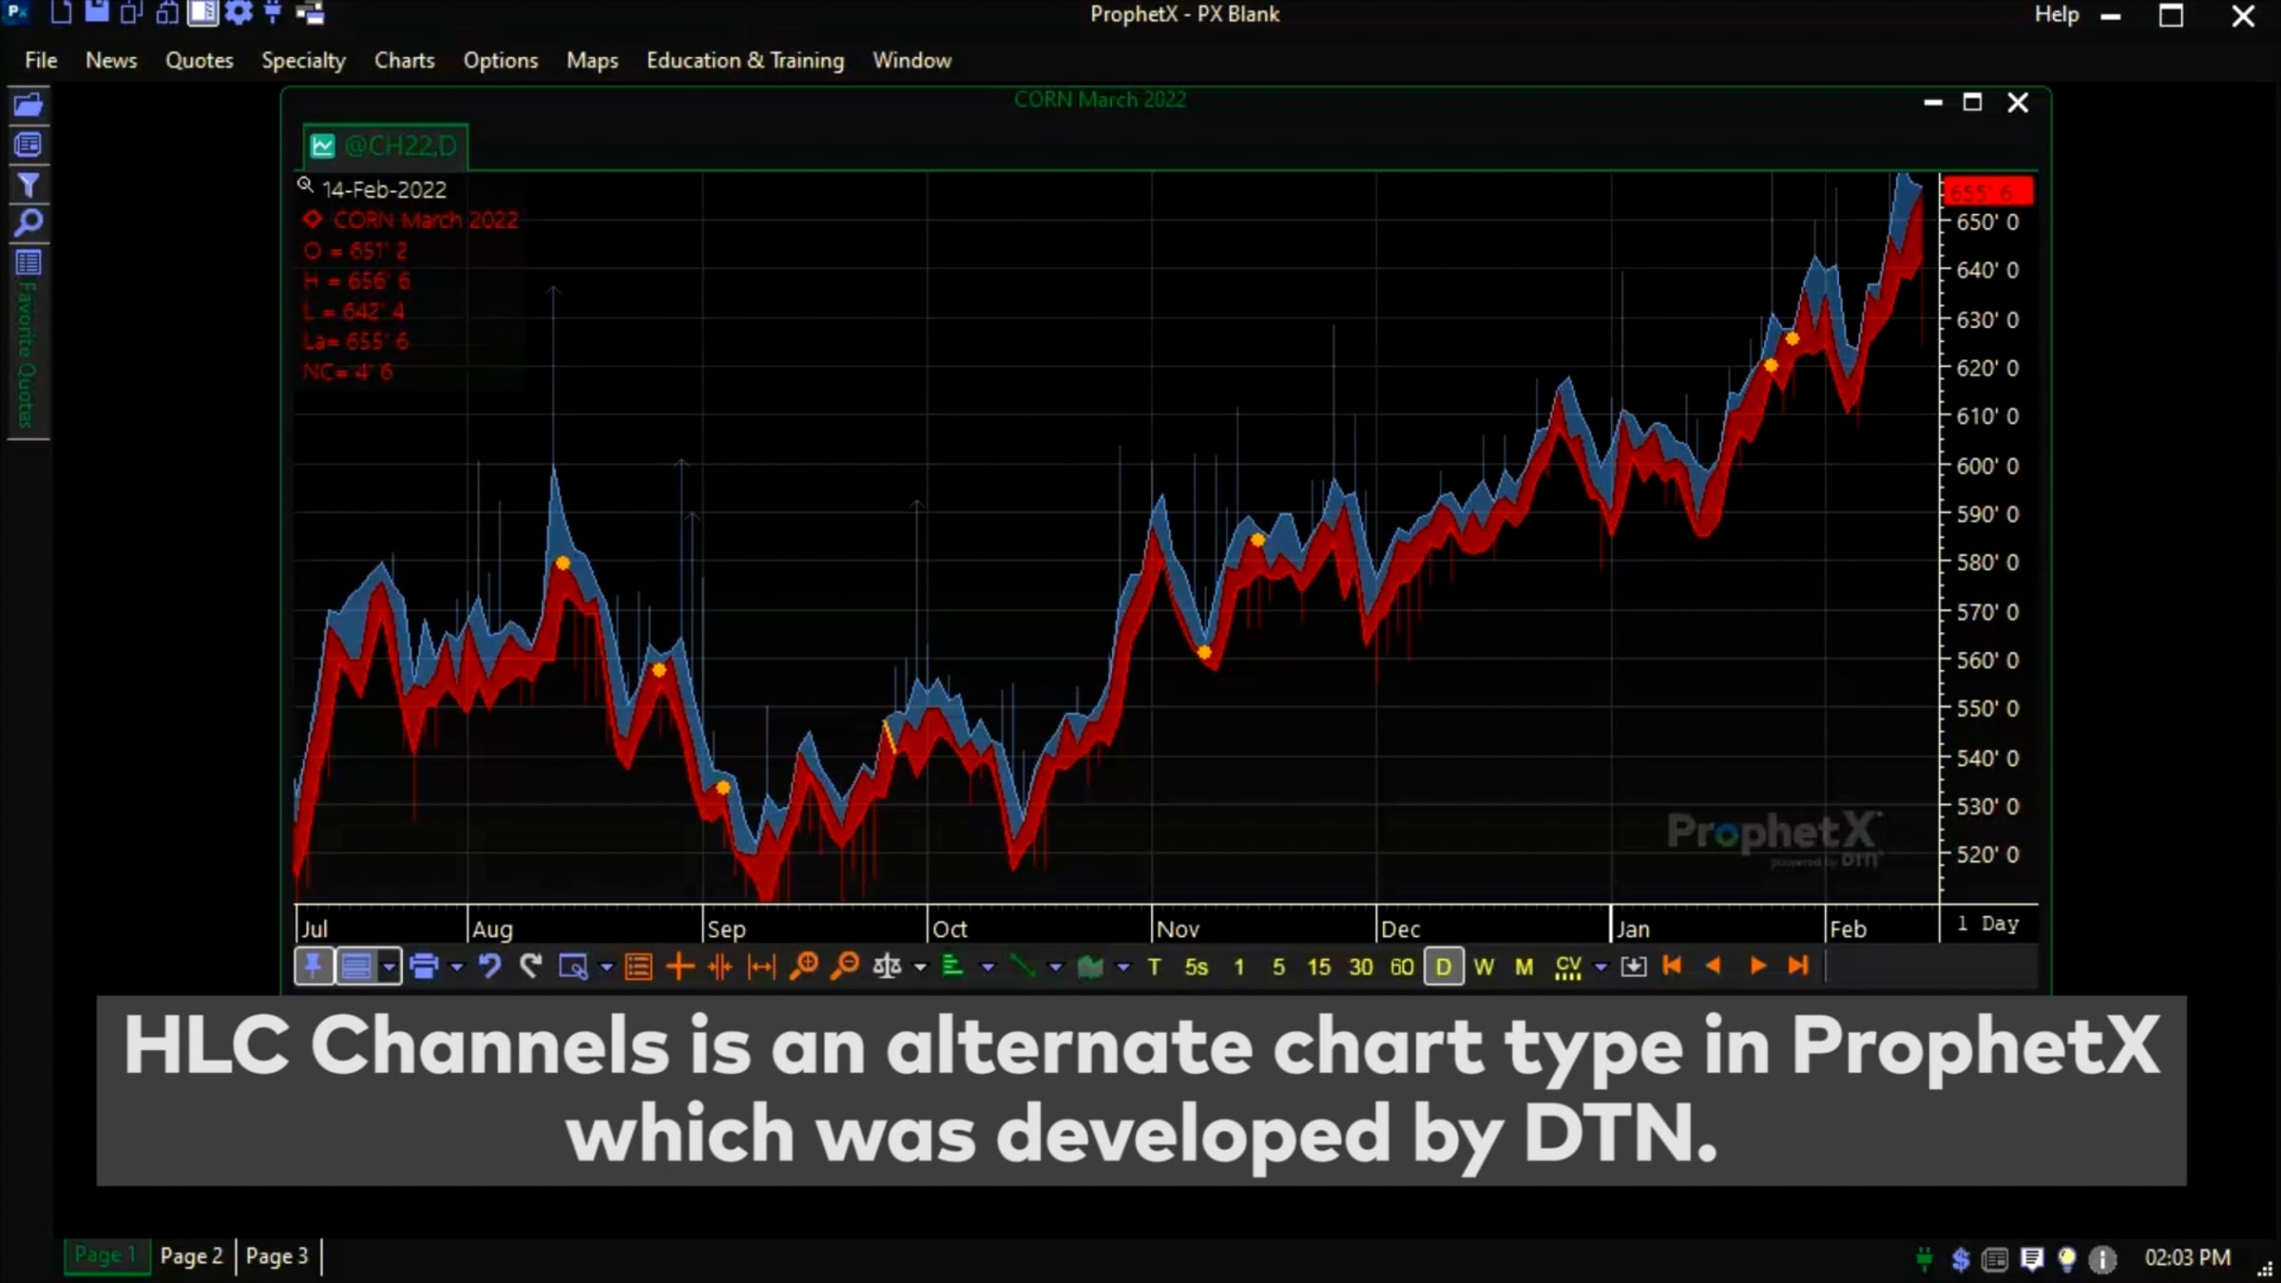The width and height of the screenshot is (2281, 1283).
Task: Step back one bar with left arrow
Action: (1714, 967)
